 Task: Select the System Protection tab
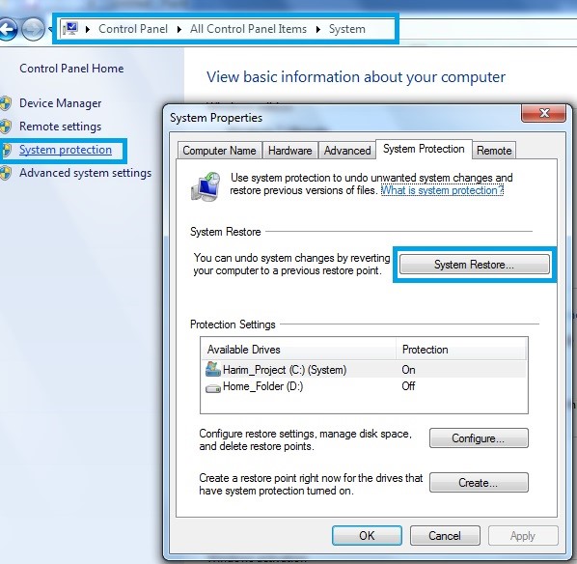[424, 149]
